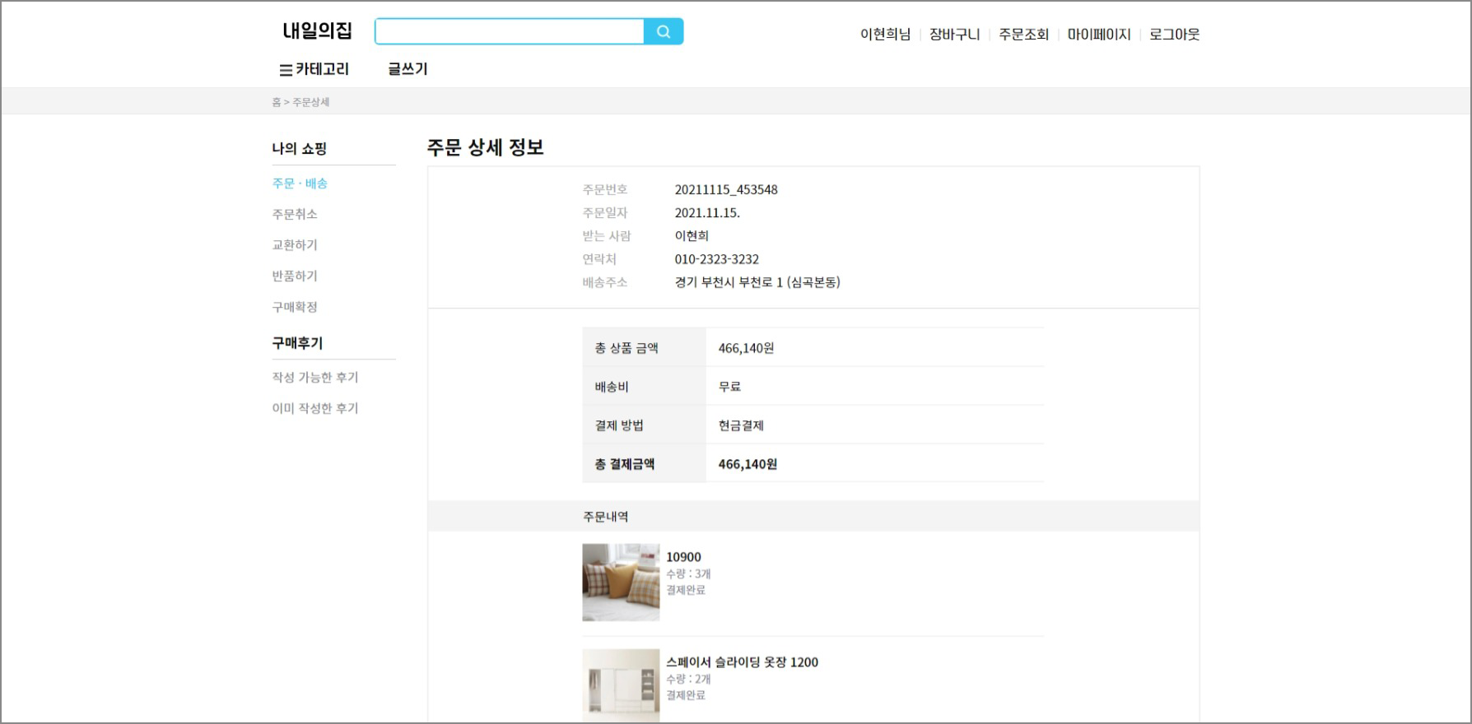Select 교환하기 in the sidebar
This screenshot has width=1472, height=724.
[295, 245]
